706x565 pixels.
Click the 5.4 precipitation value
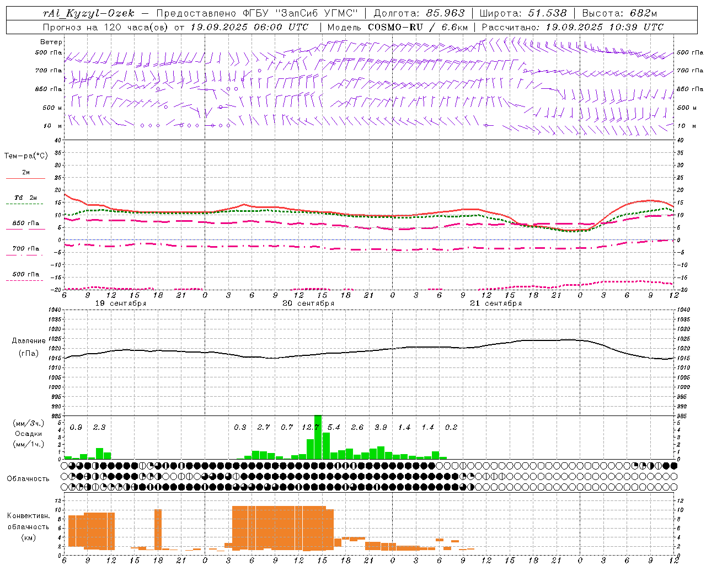pyautogui.click(x=334, y=428)
